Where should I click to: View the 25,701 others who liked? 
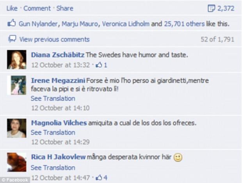point(184,24)
